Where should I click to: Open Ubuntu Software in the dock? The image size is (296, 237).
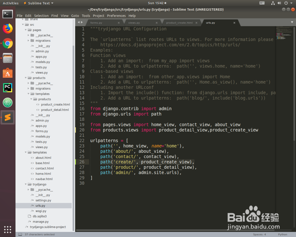point(8,73)
